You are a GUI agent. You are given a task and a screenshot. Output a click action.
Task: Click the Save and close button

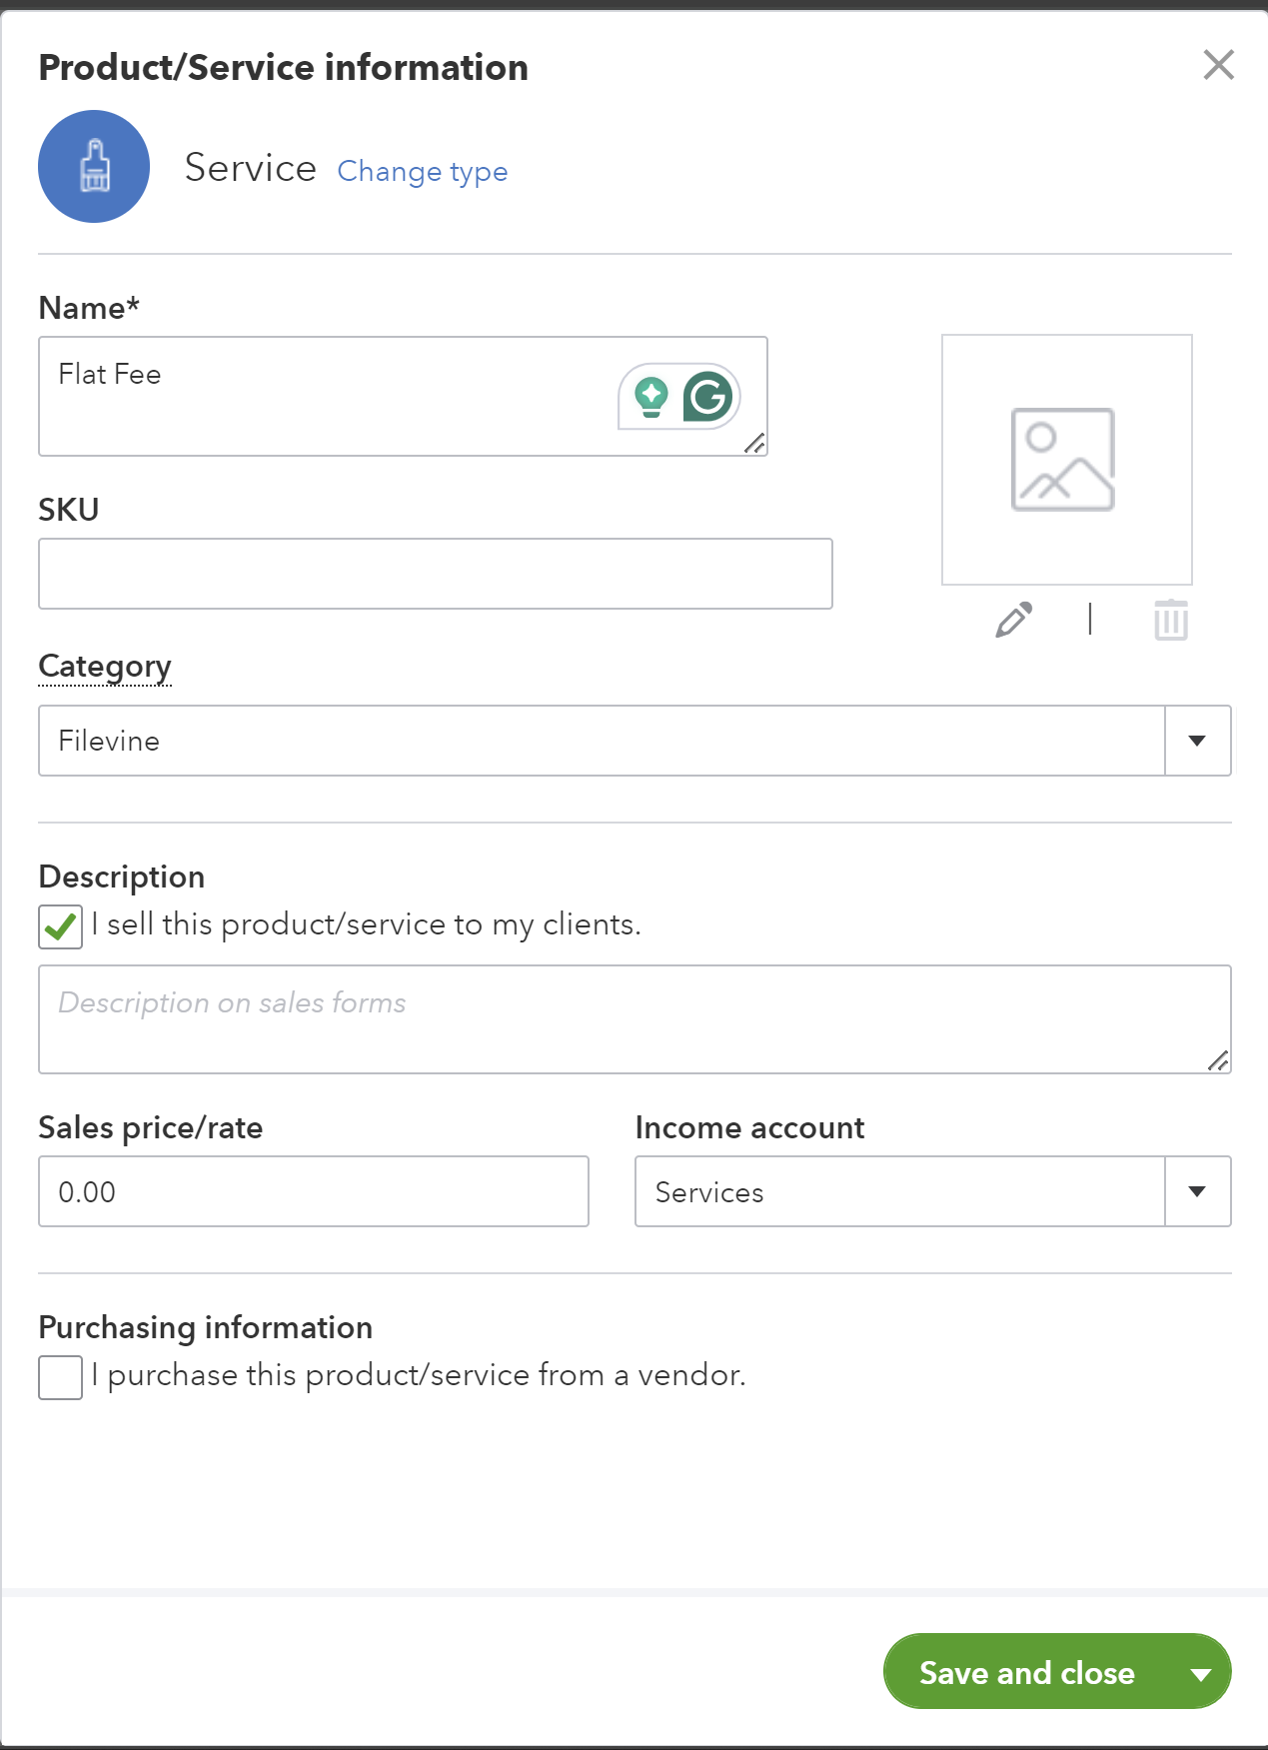pyautogui.click(x=1027, y=1672)
